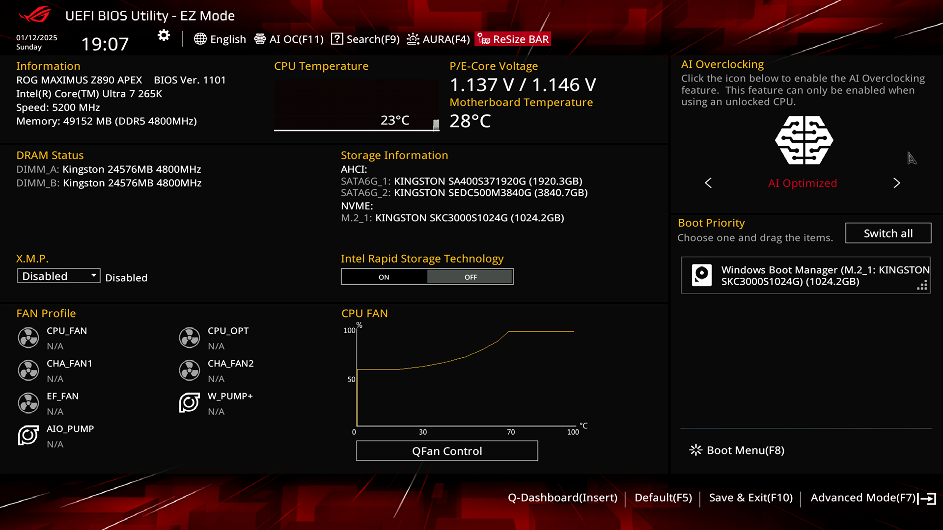Select the English language globe icon
Viewport: 943px width, 530px height.
point(200,39)
